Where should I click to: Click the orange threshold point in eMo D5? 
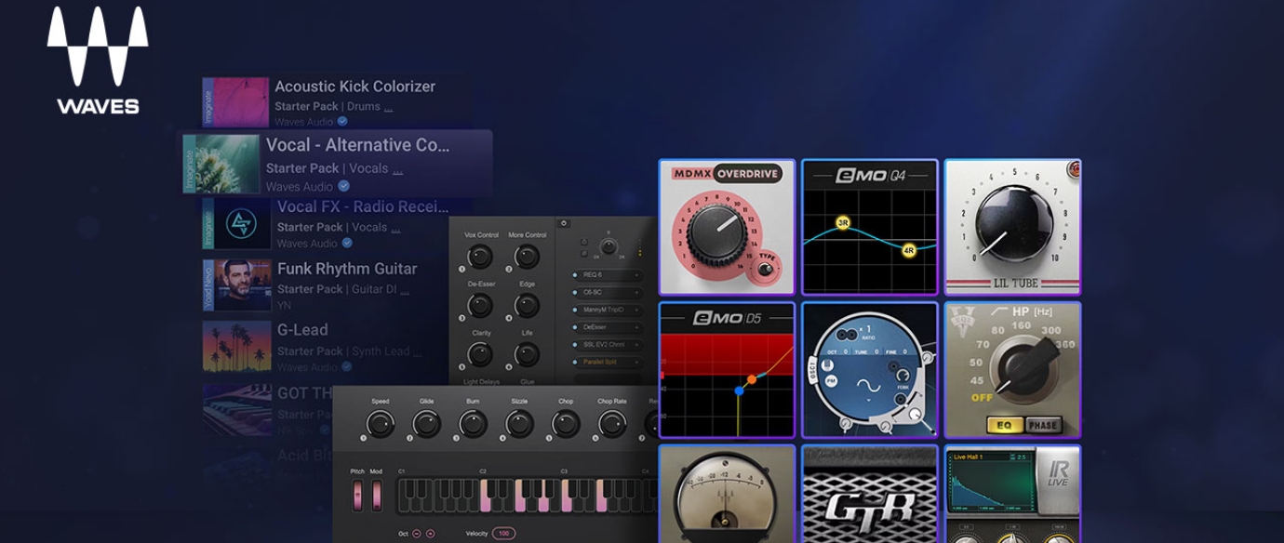click(751, 379)
